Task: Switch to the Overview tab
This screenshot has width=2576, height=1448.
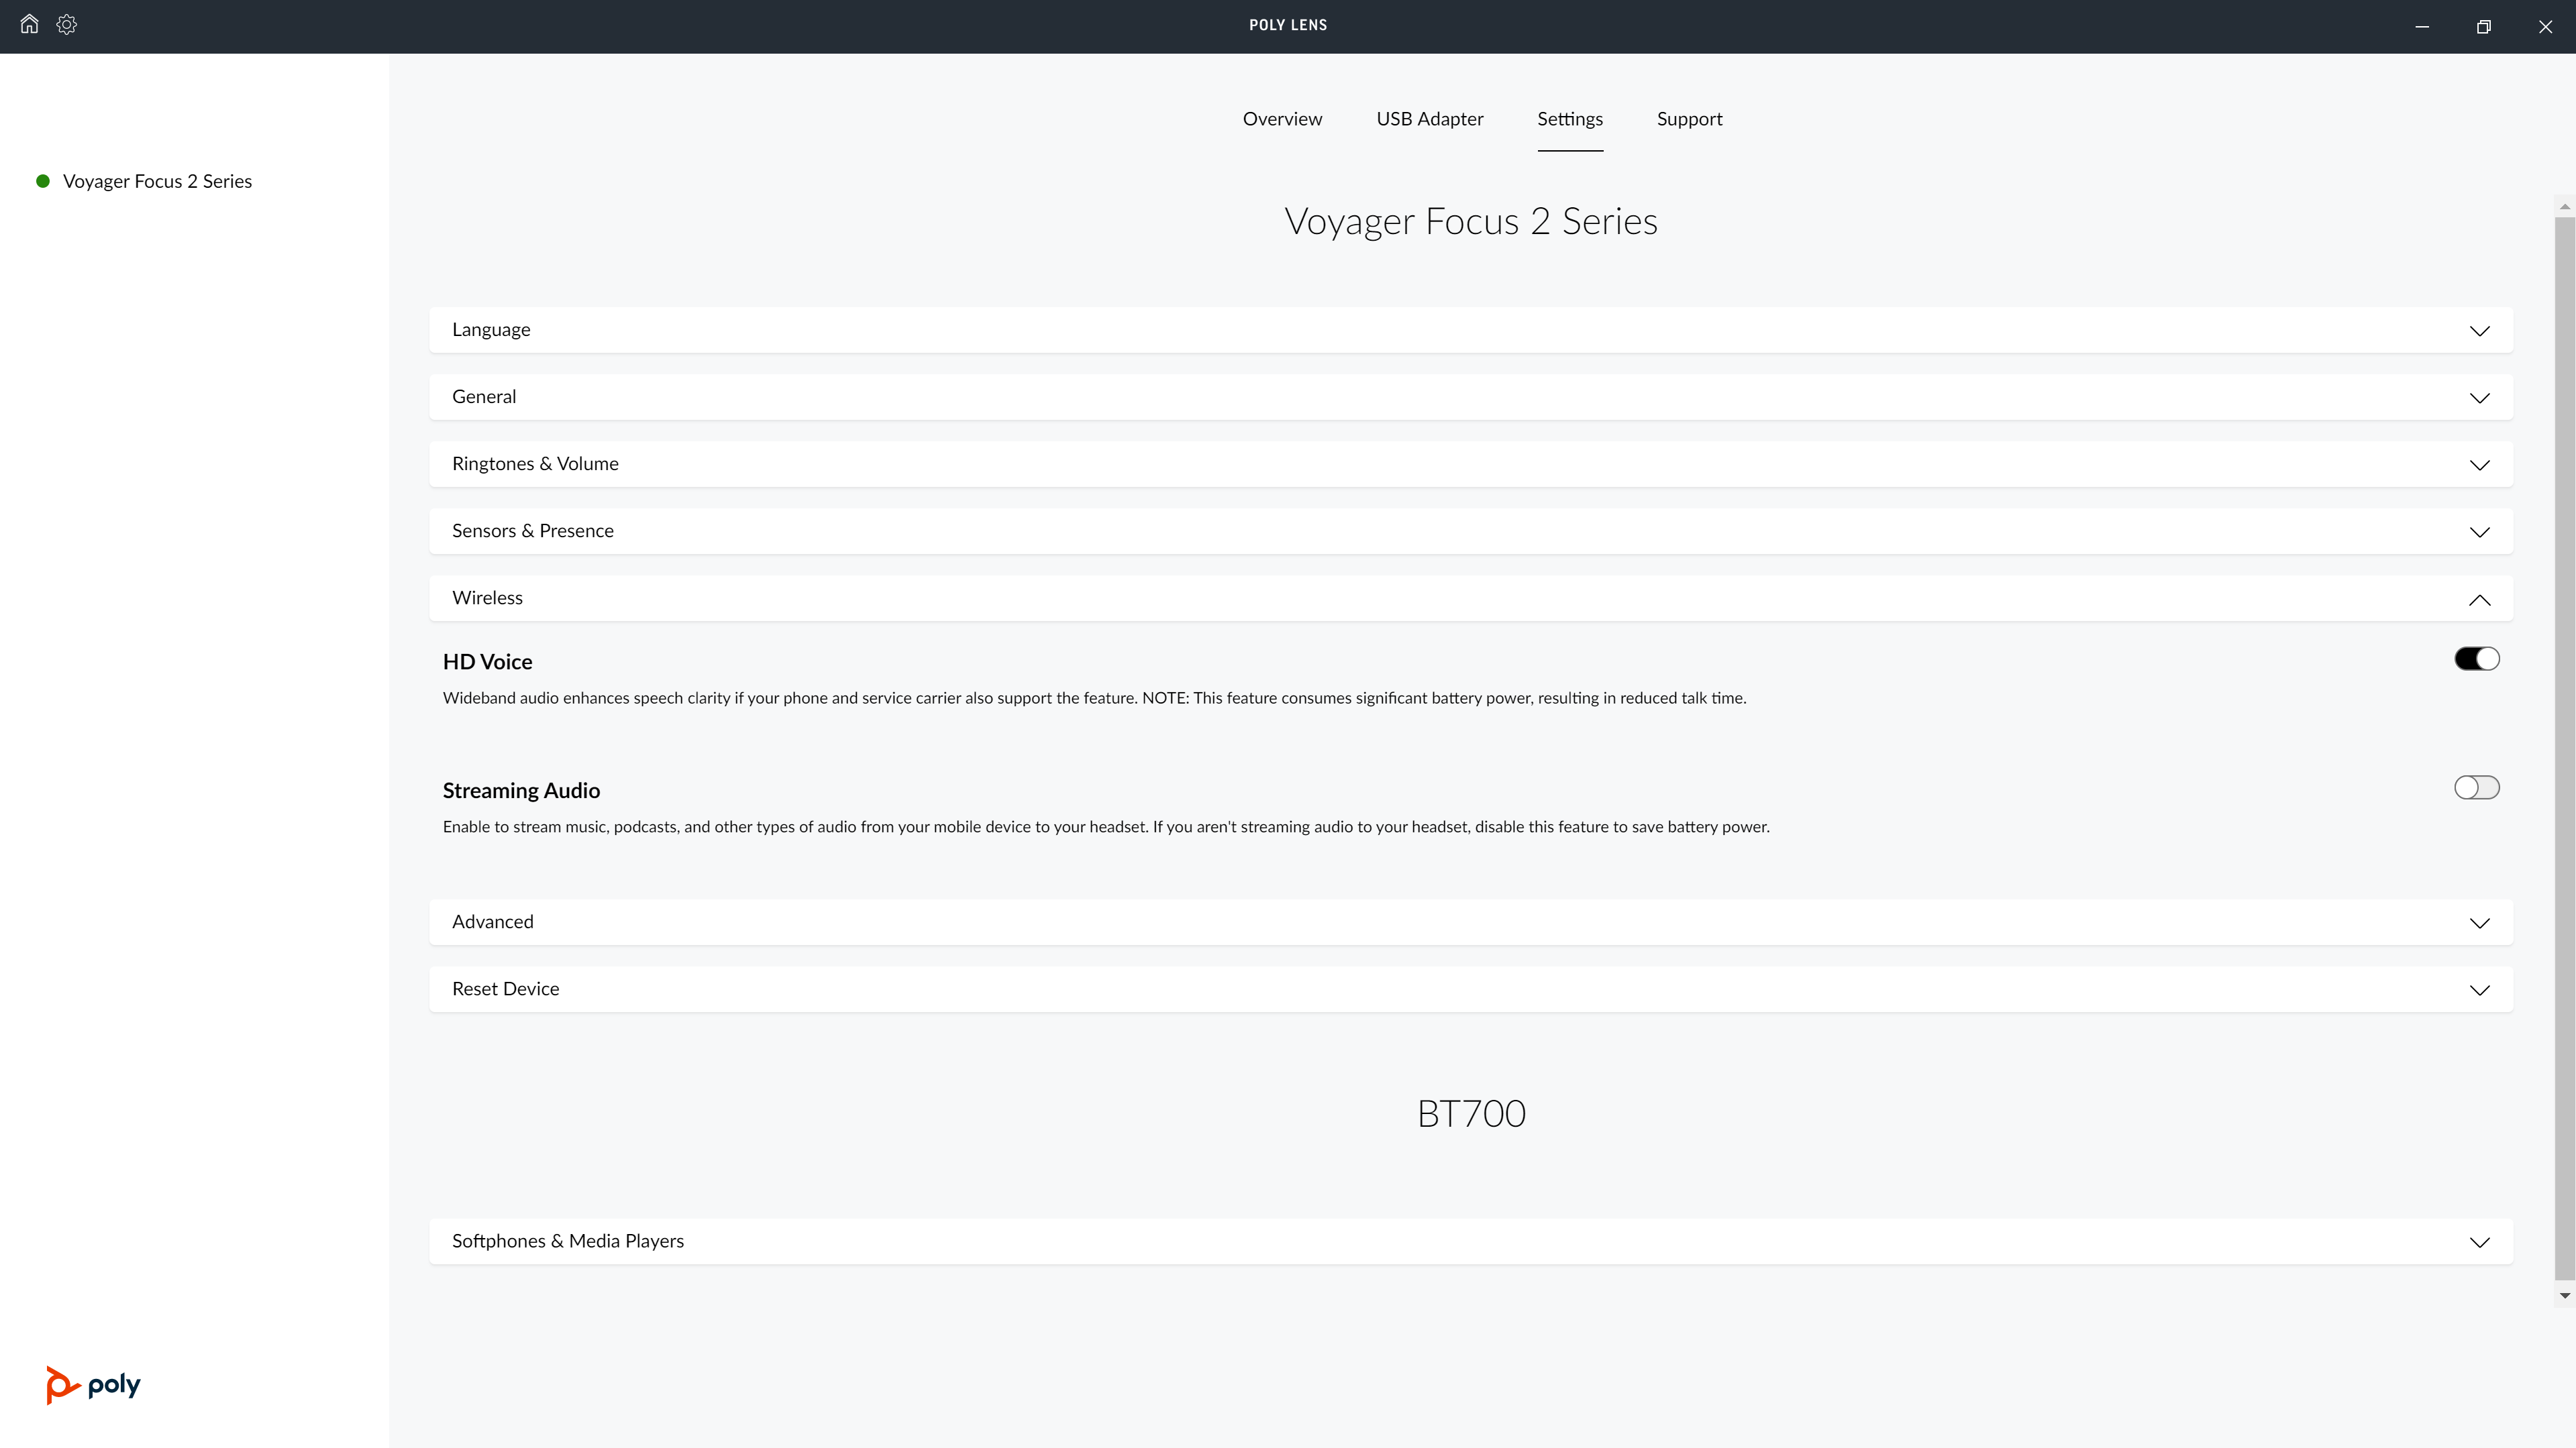Action: [x=1282, y=119]
